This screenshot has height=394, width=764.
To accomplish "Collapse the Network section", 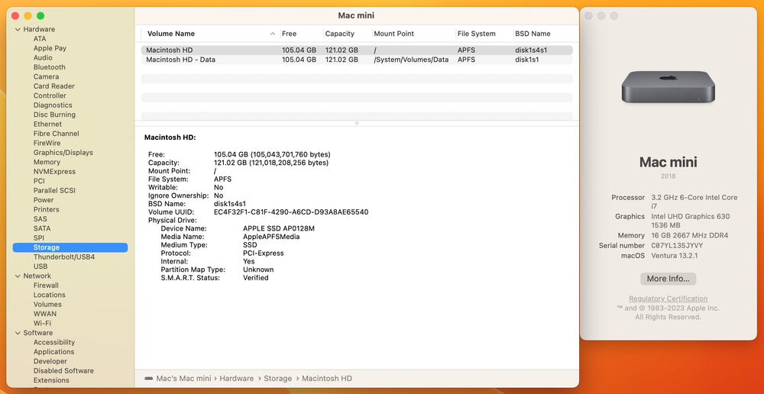I will tap(18, 276).
